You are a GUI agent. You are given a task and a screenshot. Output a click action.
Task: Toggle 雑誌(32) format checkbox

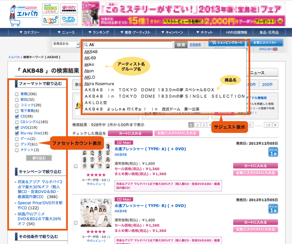[17, 100]
